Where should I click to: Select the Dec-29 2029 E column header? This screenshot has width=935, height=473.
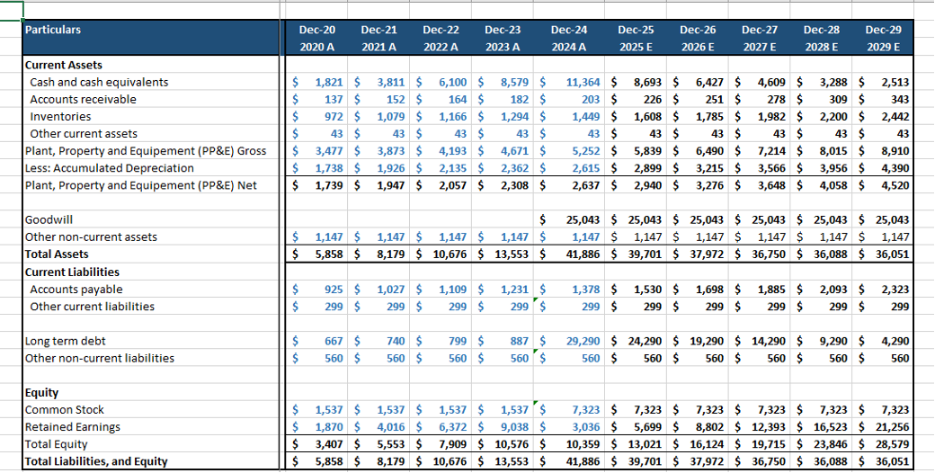tap(883, 38)
